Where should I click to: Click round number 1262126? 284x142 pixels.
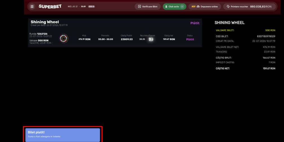[42, 34]
